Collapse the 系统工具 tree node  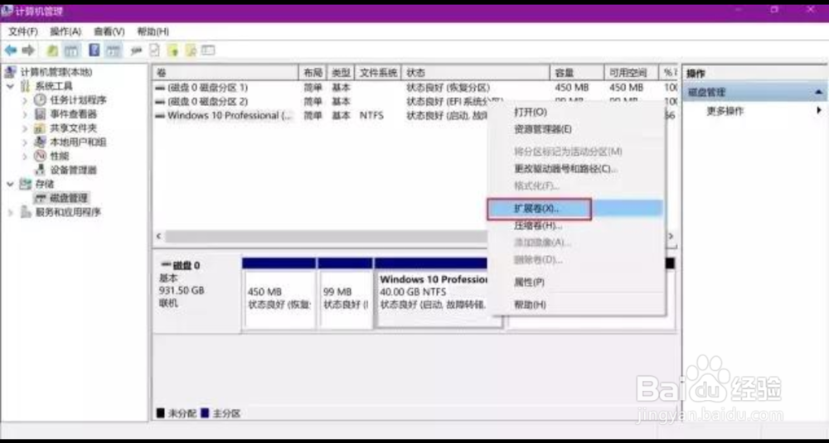(11, 86)
